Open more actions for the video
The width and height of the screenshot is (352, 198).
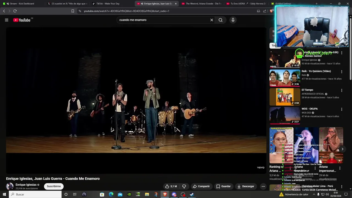pyautogui.click(x=263, y=186)
